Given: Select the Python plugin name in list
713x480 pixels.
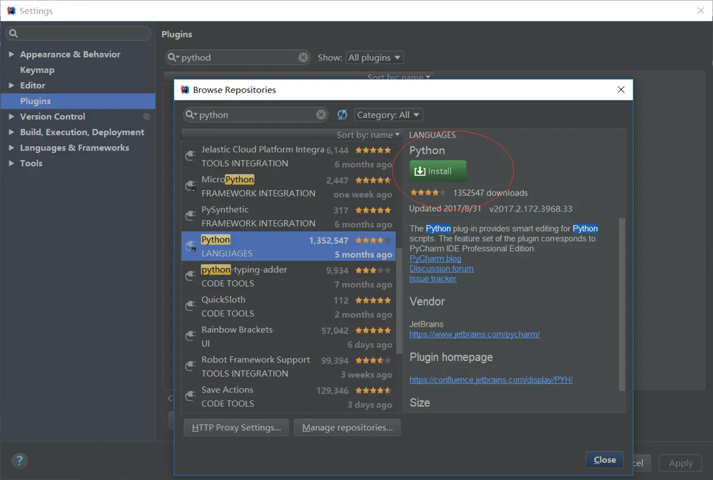Looking at the screenshot, I should click(216, 240).
